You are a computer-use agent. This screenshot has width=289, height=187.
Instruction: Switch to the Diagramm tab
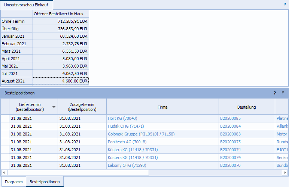[x=13, y=182]
